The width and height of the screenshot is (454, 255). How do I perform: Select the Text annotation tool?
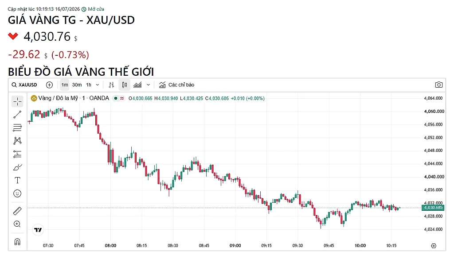click(x=17, y=181)
